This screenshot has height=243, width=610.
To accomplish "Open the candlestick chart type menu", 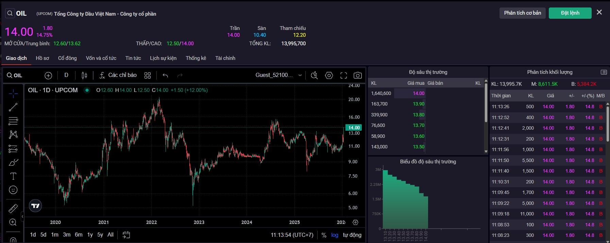I will pyautogui.click(x=84, y=76).
